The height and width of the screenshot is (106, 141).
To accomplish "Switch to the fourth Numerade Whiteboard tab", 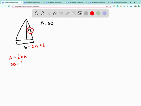I will 77,3.
